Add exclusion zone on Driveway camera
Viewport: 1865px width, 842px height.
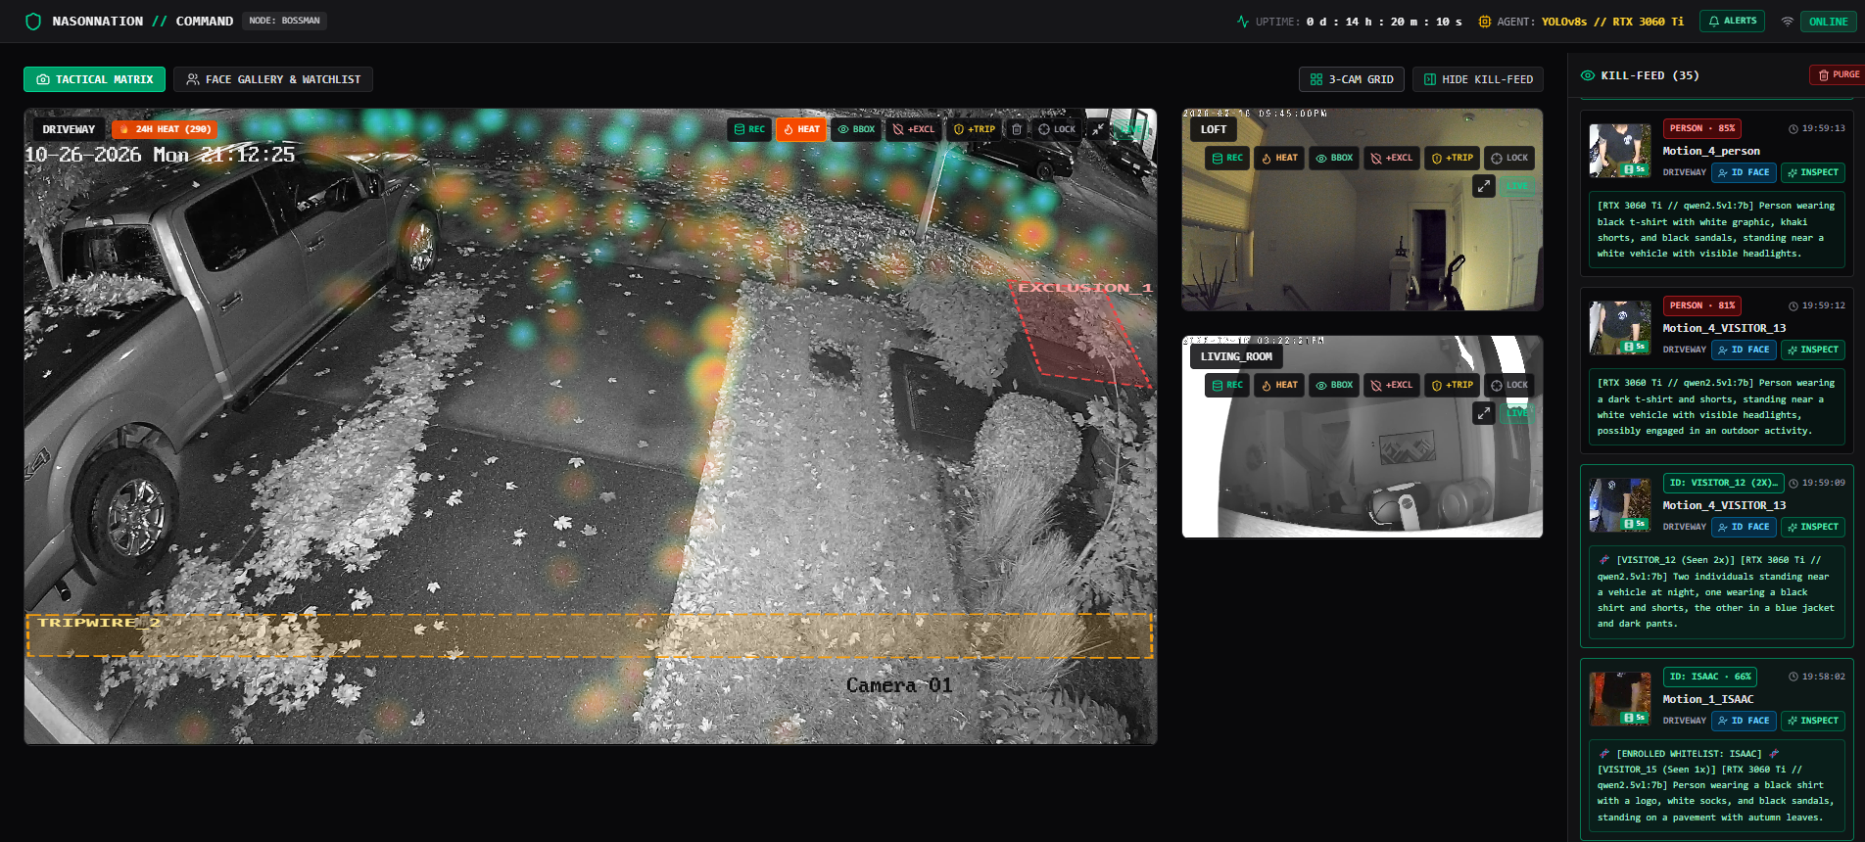(913, 129)
